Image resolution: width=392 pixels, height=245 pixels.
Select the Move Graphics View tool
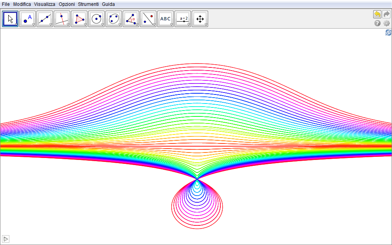pos(200,18)
